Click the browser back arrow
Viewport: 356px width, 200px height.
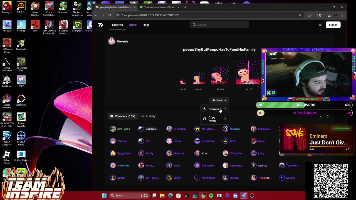point(96,15)
